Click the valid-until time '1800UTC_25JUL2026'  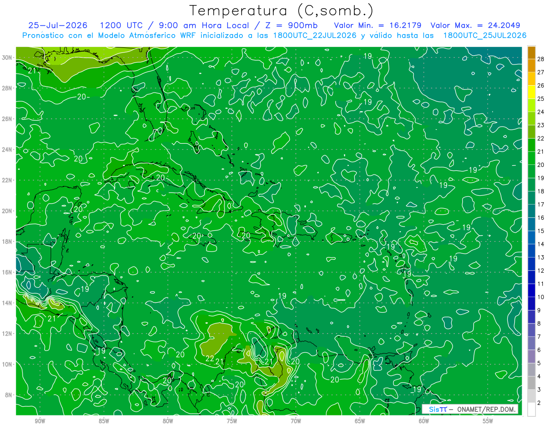(x=484, y=35)
